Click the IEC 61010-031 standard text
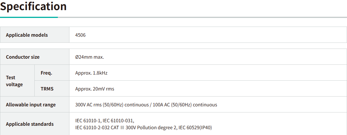This screenshot has width=347, height=135. point(119,121)
